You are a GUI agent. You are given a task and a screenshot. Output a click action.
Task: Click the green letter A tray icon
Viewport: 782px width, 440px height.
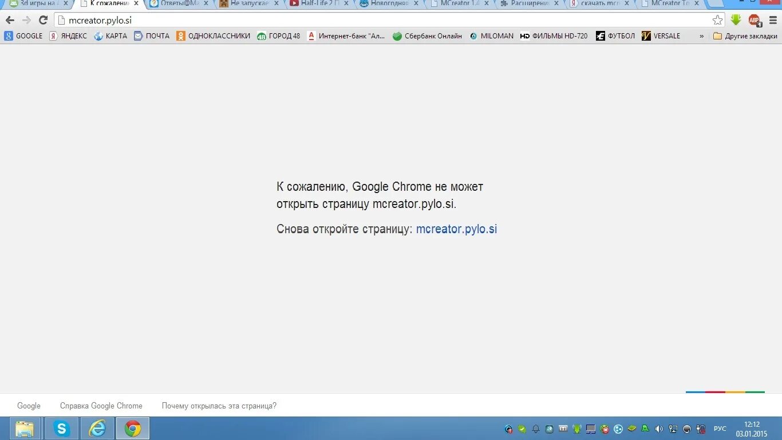click(x=645, y=429)
